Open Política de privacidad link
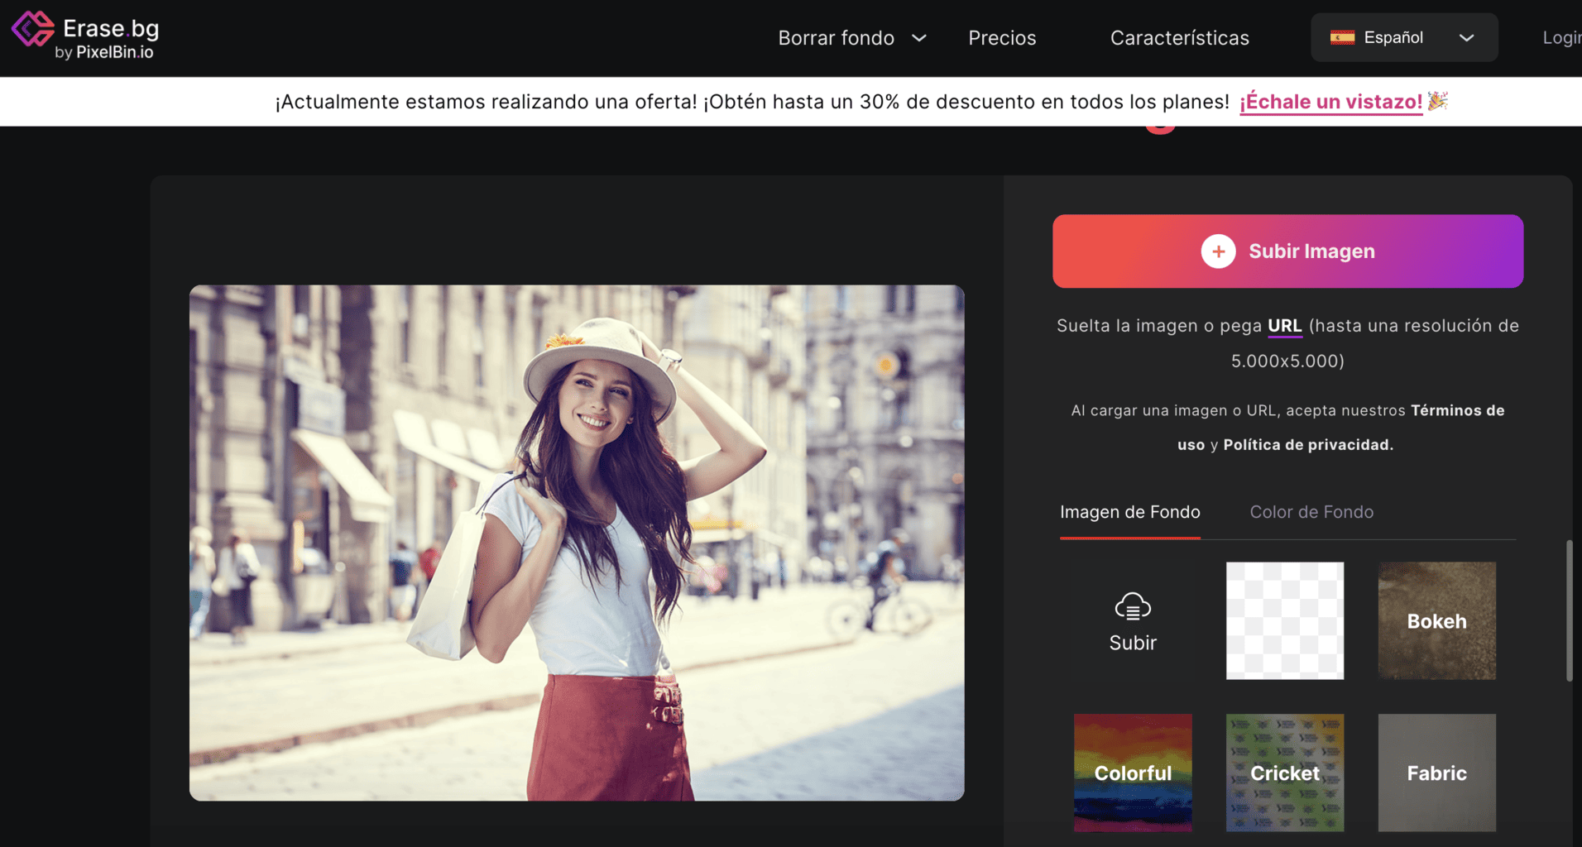 (x=1308, y=445)
